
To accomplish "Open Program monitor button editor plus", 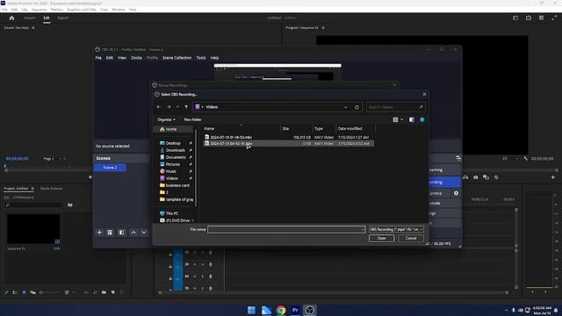I will pyautogui.click(x=552, y=177).
